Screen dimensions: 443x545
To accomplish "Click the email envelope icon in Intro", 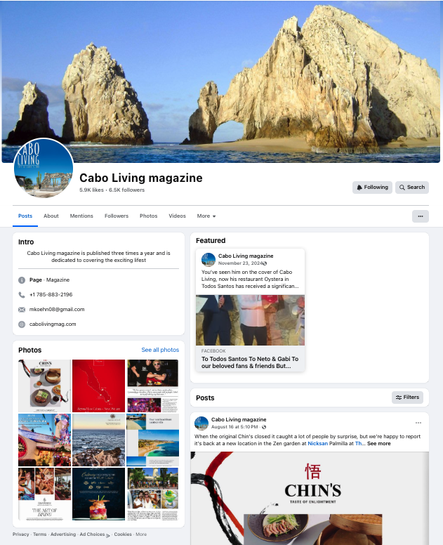I will point(22,310).
